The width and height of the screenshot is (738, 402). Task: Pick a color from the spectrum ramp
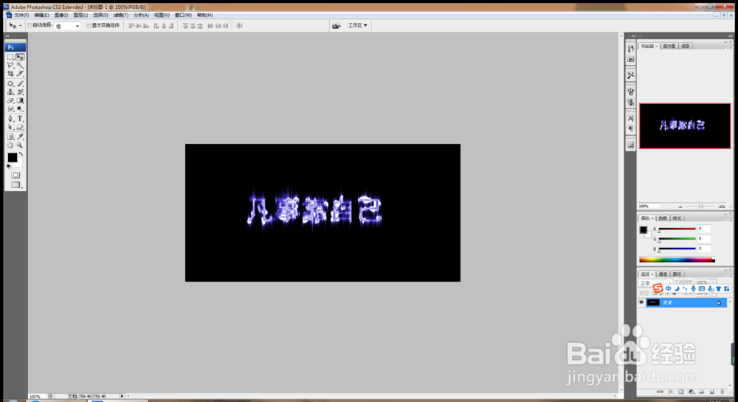[677, 260]
